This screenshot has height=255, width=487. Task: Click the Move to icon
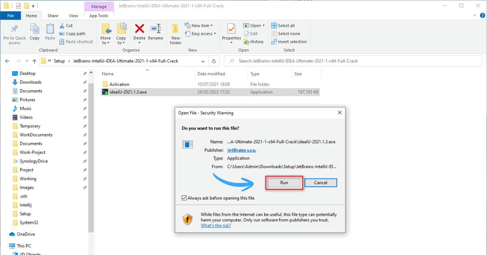(106, 29)
